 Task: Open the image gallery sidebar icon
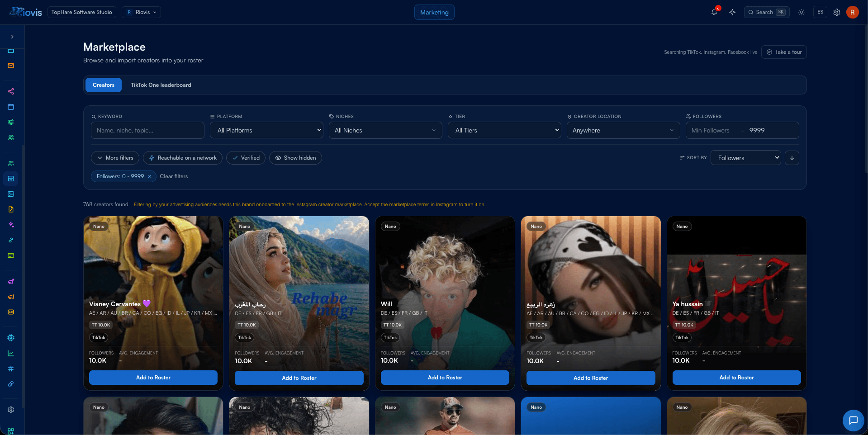(x=11, y=194)
